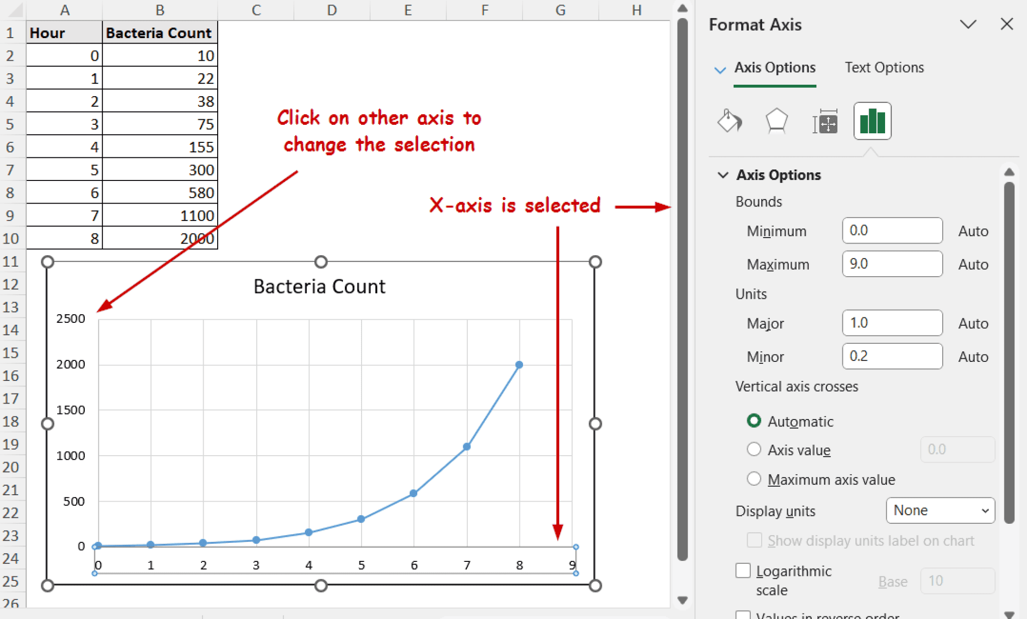Edit the Minimum bounds value field
This screenshot has height=619, width=1027.
(892, 231)
